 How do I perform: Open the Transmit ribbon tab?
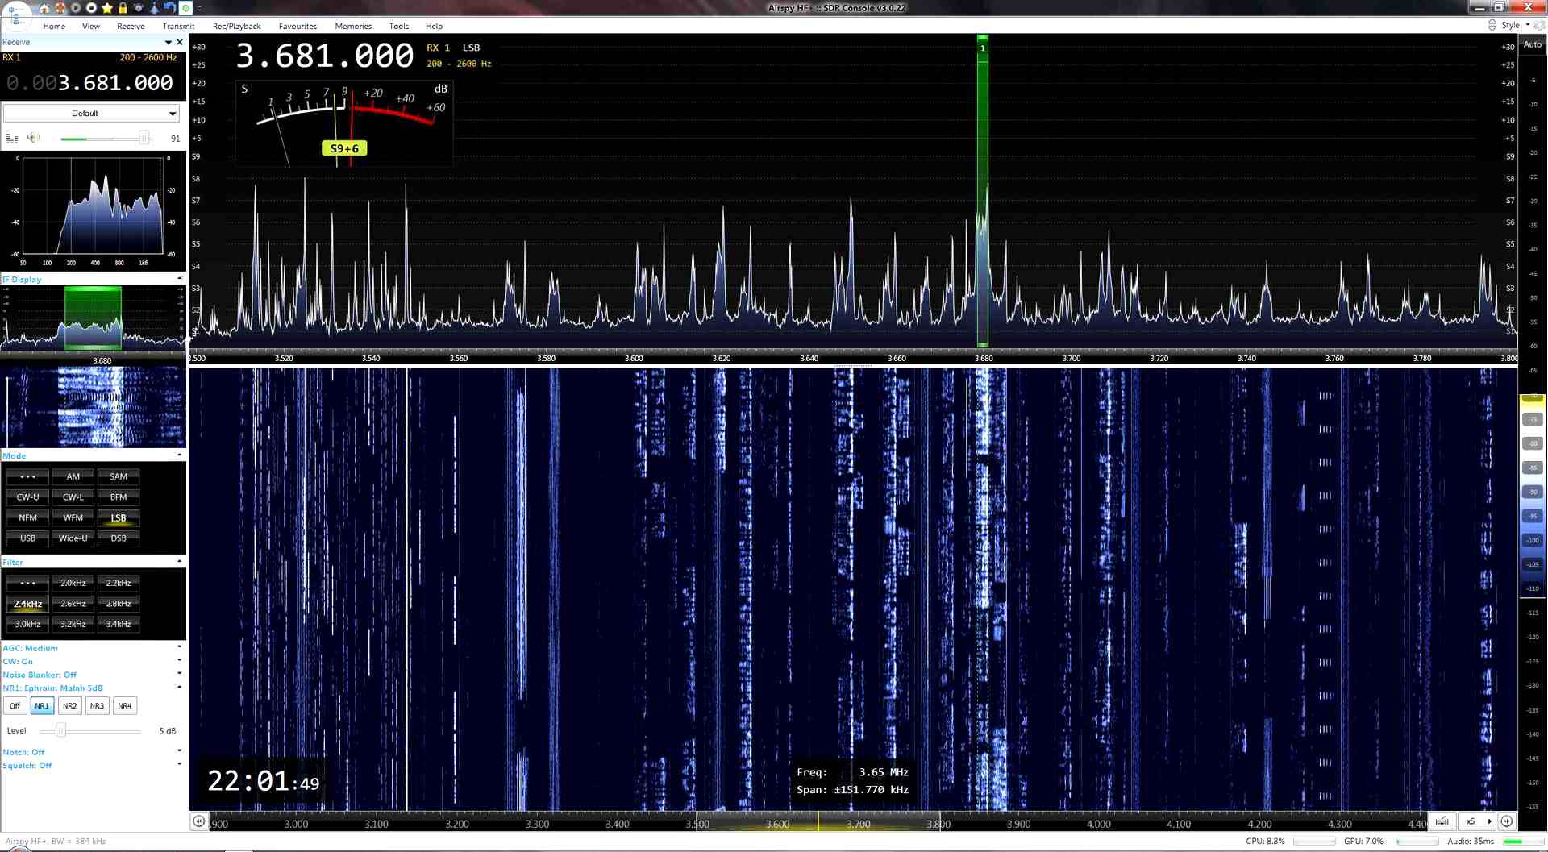pos(178,26)
